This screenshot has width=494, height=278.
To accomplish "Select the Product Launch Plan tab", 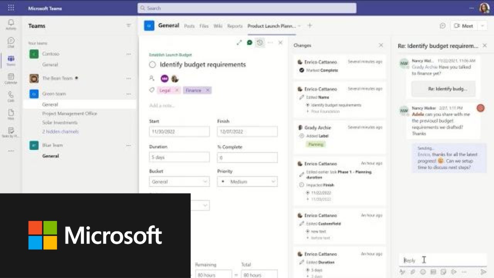I will 272,26.
